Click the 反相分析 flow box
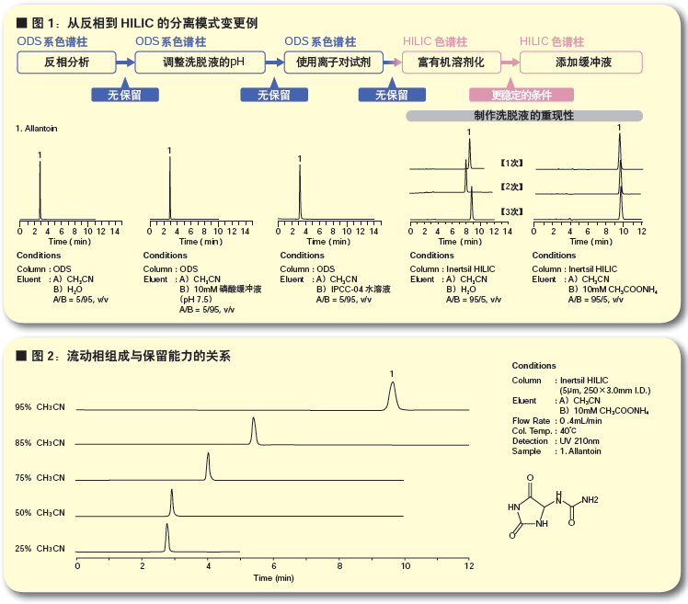 tap(65, 63)
